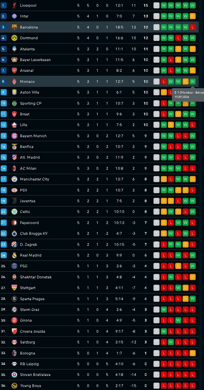This screenshot has height=390, width=204.
Task: Click Liverpool's most recent W result badge
Action: click(x=193, y=5)
